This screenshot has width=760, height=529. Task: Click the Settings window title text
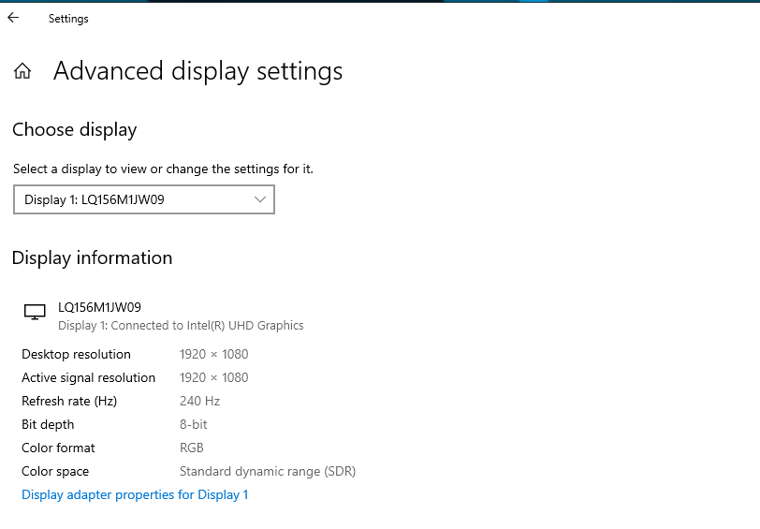[68, 19]
